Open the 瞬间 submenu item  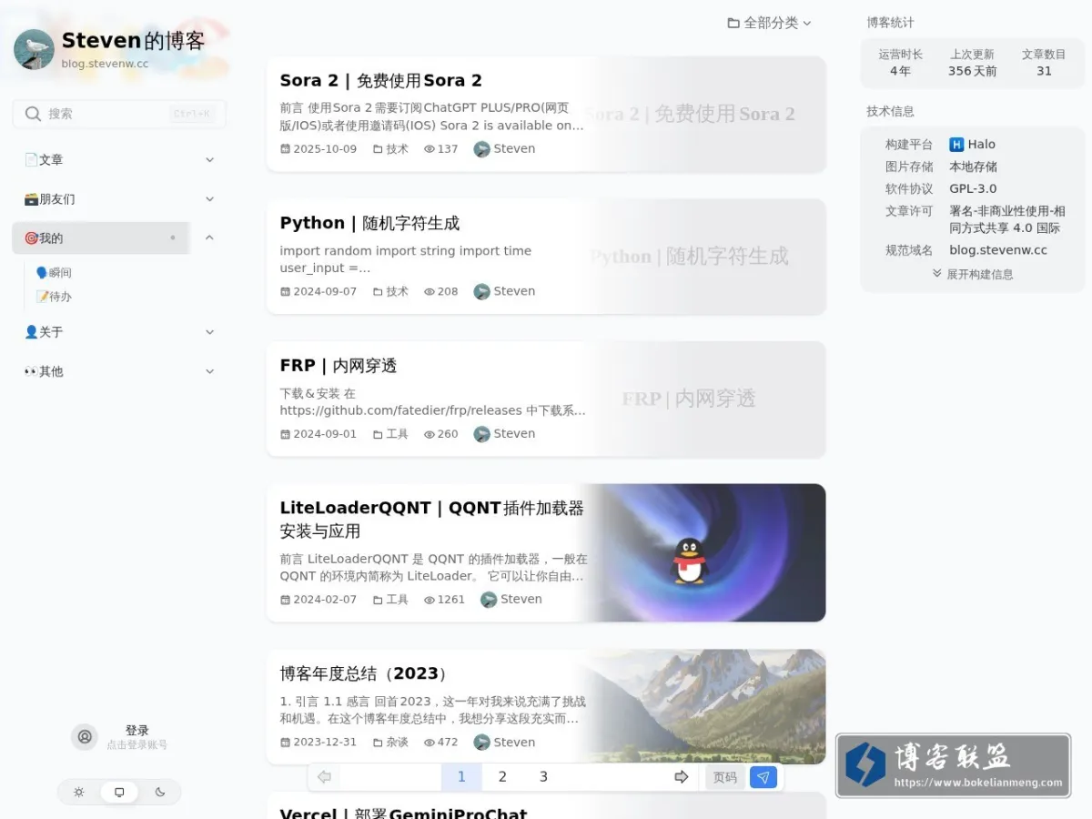click(x=54, y=272)
